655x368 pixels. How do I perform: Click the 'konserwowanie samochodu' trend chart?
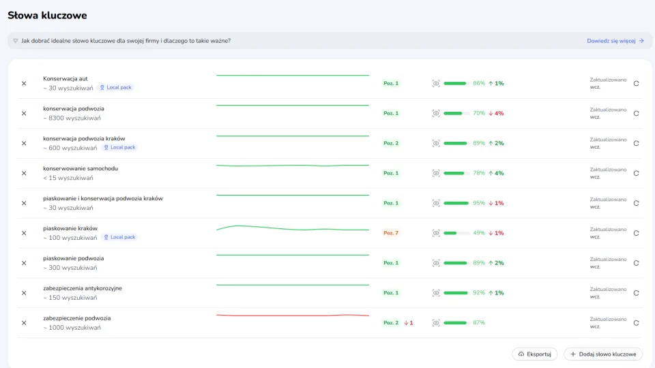[x=293, y=166]
